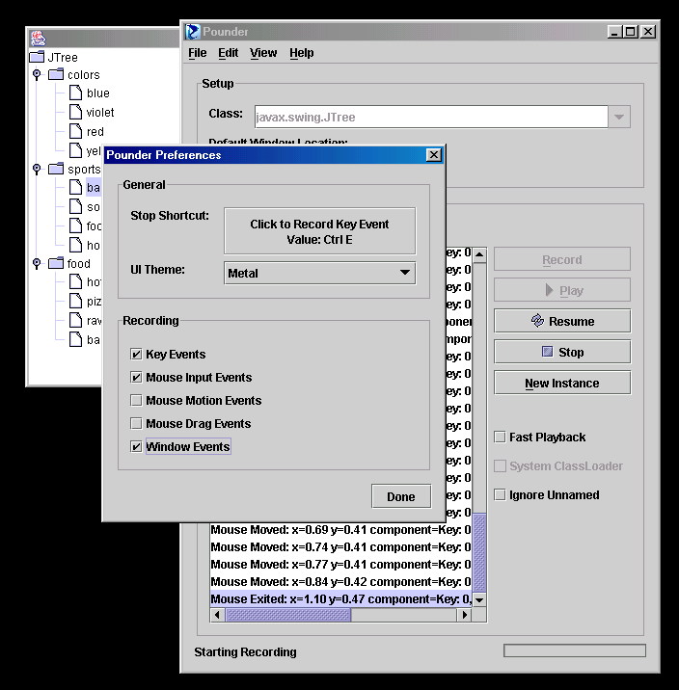
Task: Enable the Key Events checkbox
Action: click(x=136, y=354)
